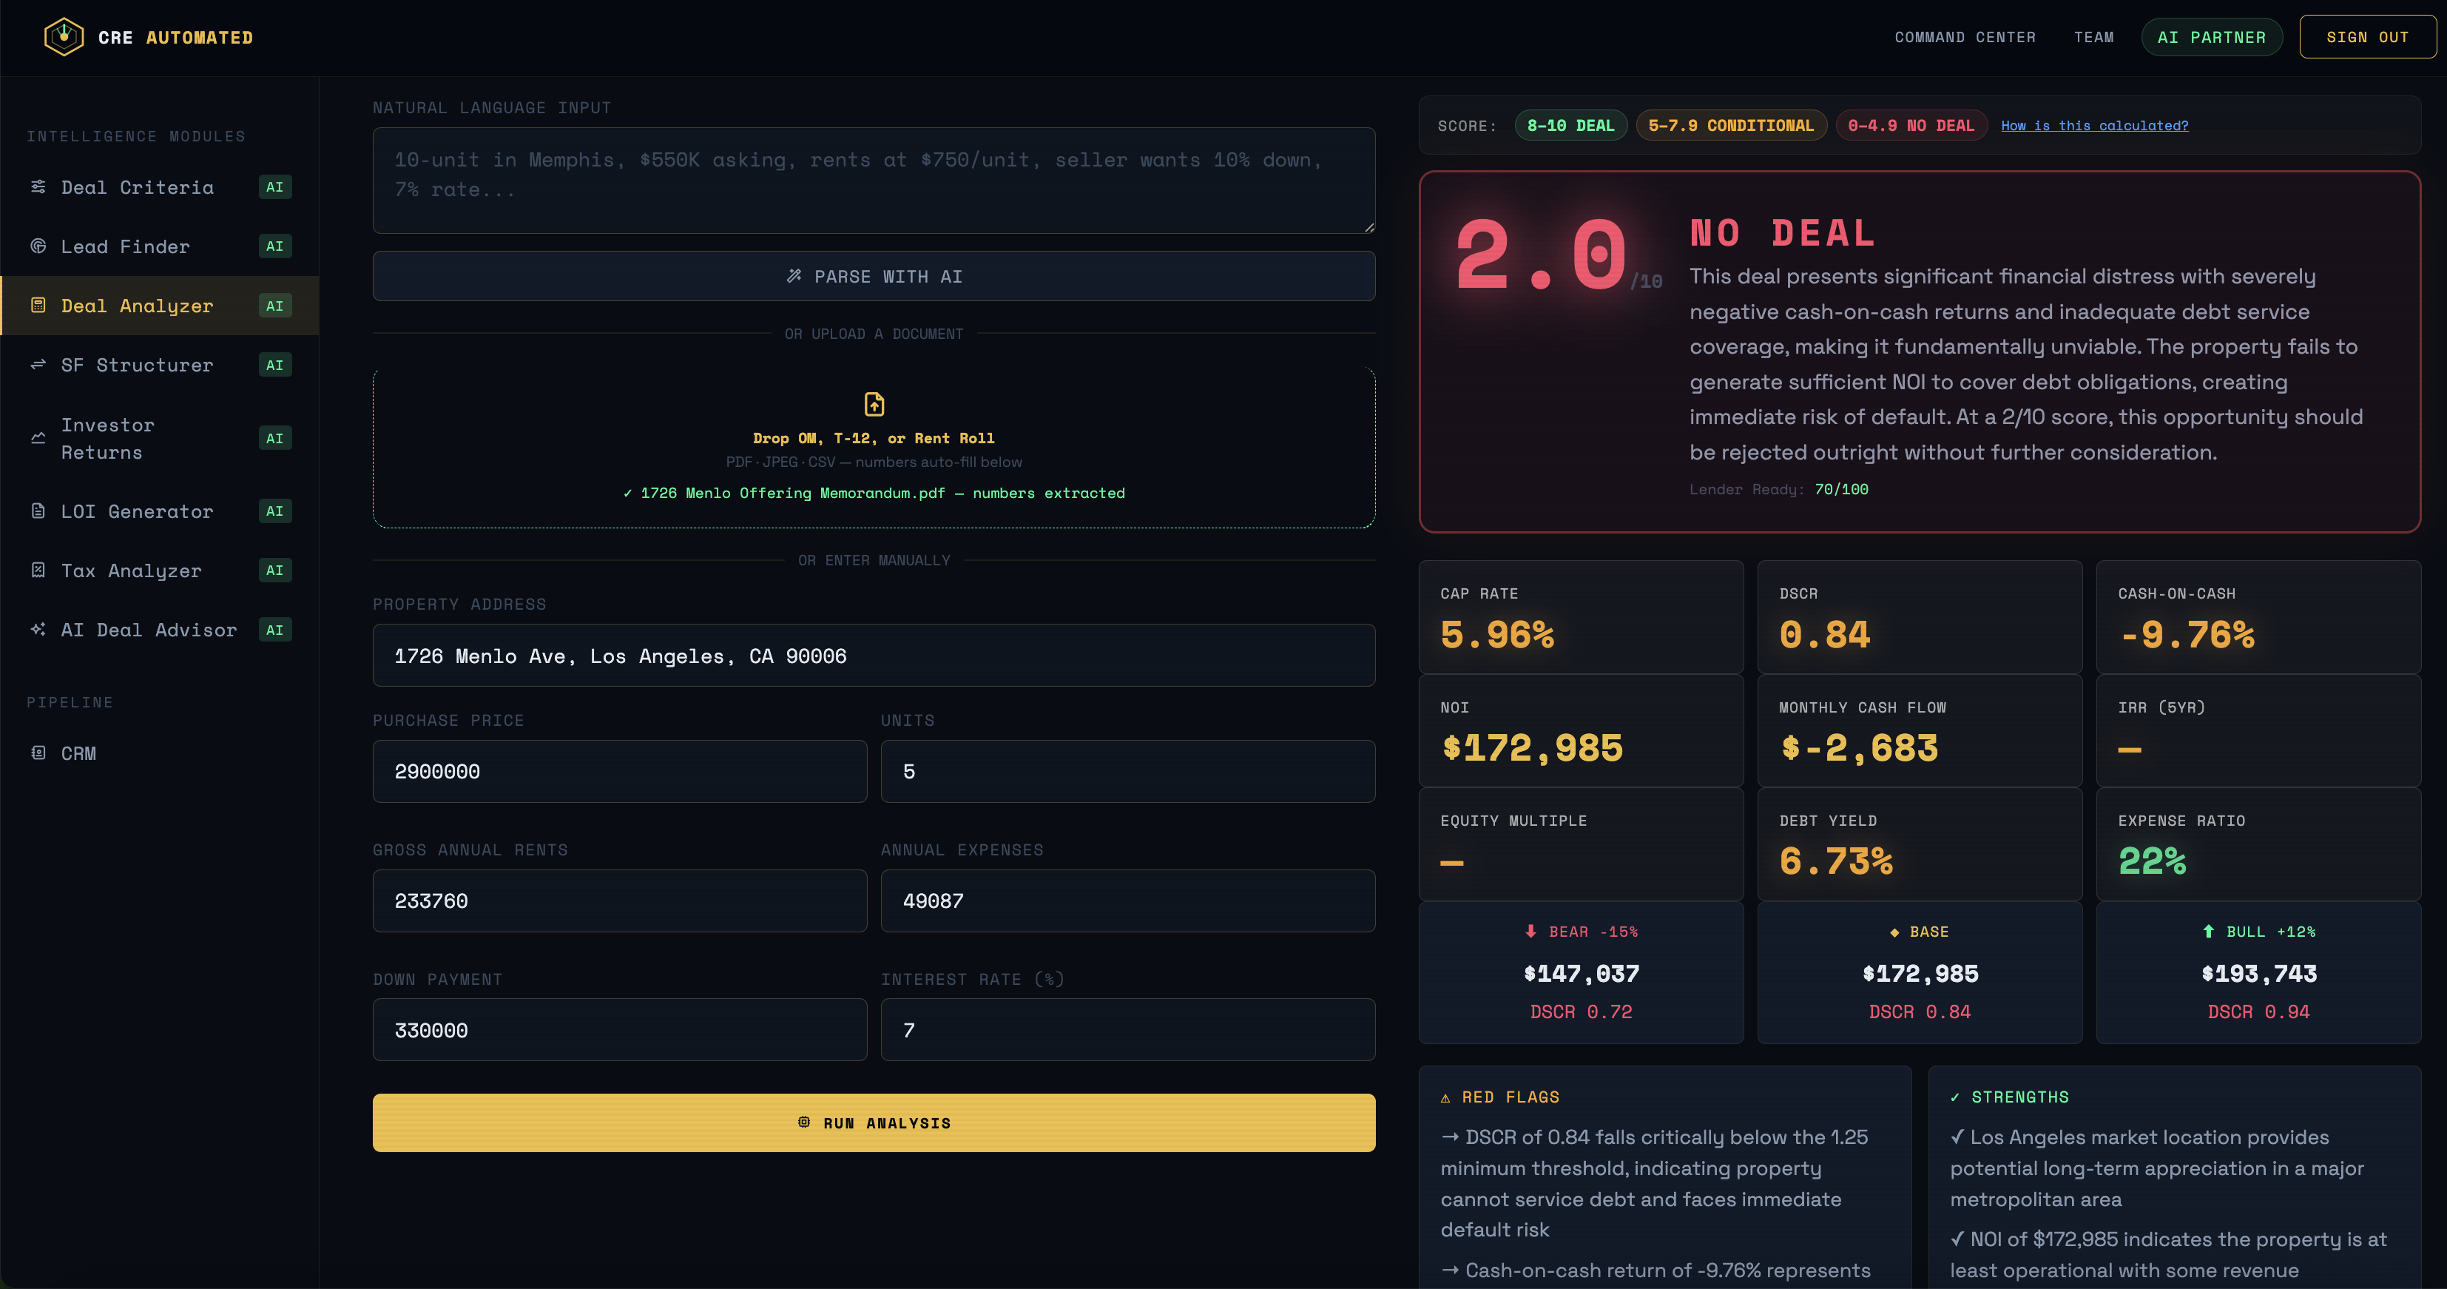
Task: Open the LOI Generator module
Action: tap(160, 511)
